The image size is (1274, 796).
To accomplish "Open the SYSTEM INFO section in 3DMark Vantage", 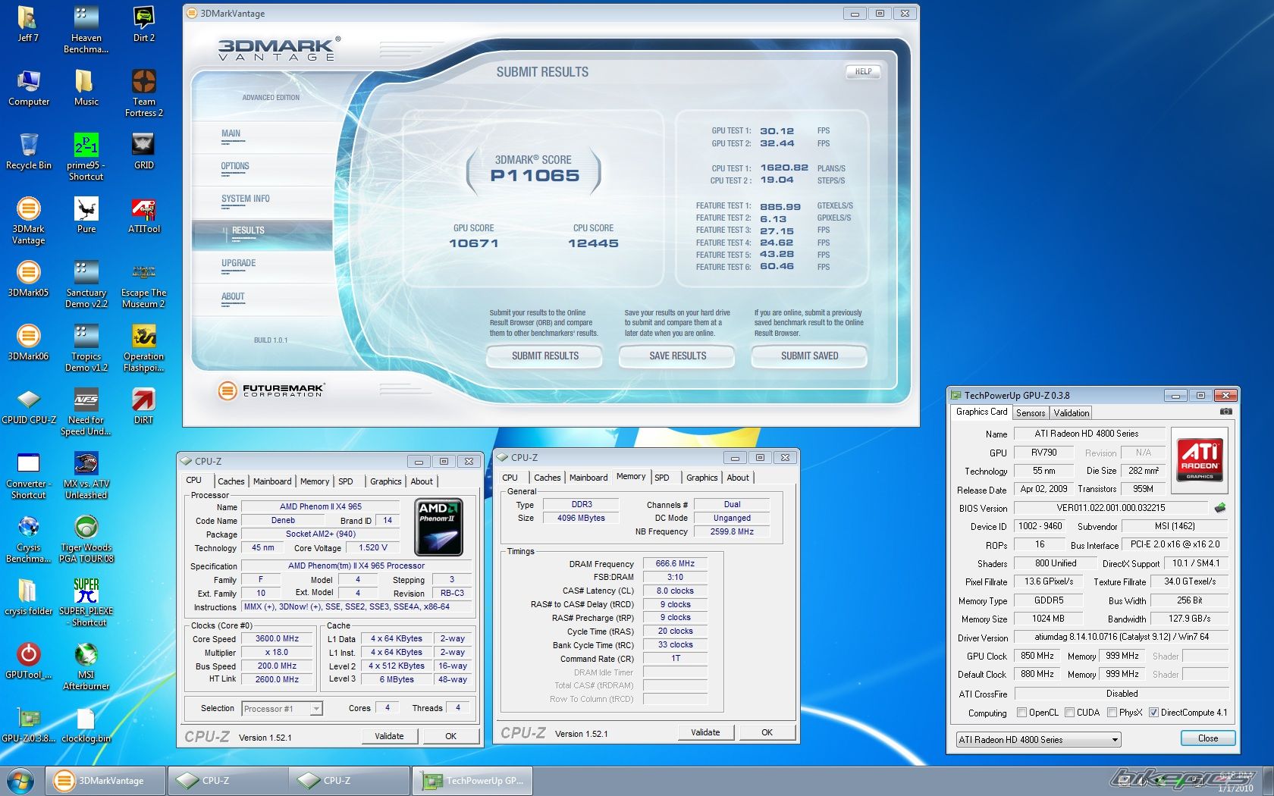I will point(246,199).
